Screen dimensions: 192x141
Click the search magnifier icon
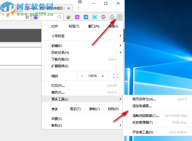(x=60, y=17)
